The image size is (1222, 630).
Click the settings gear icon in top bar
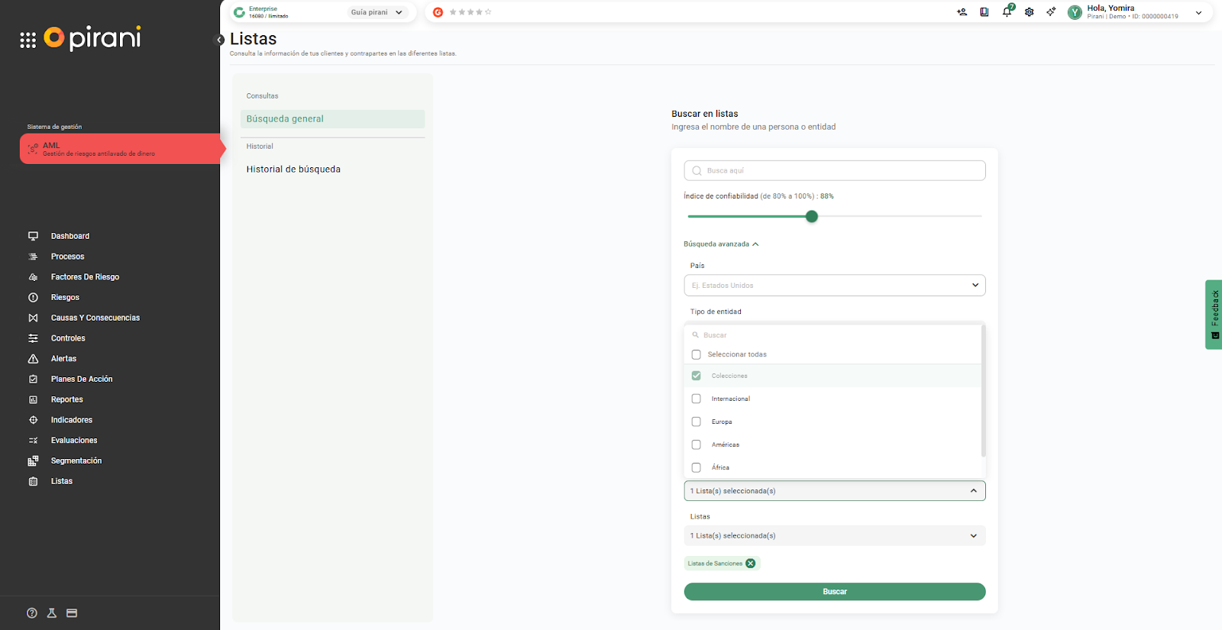1030,12
